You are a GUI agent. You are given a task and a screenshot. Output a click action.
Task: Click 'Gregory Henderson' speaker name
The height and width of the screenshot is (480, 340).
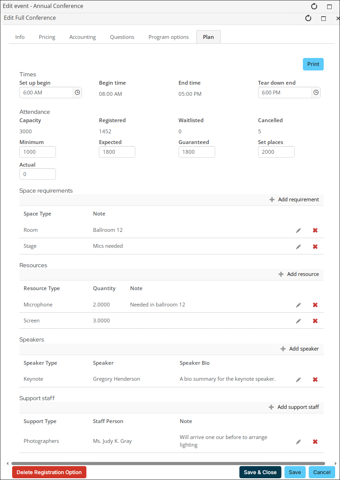click(x=117, y=379)
